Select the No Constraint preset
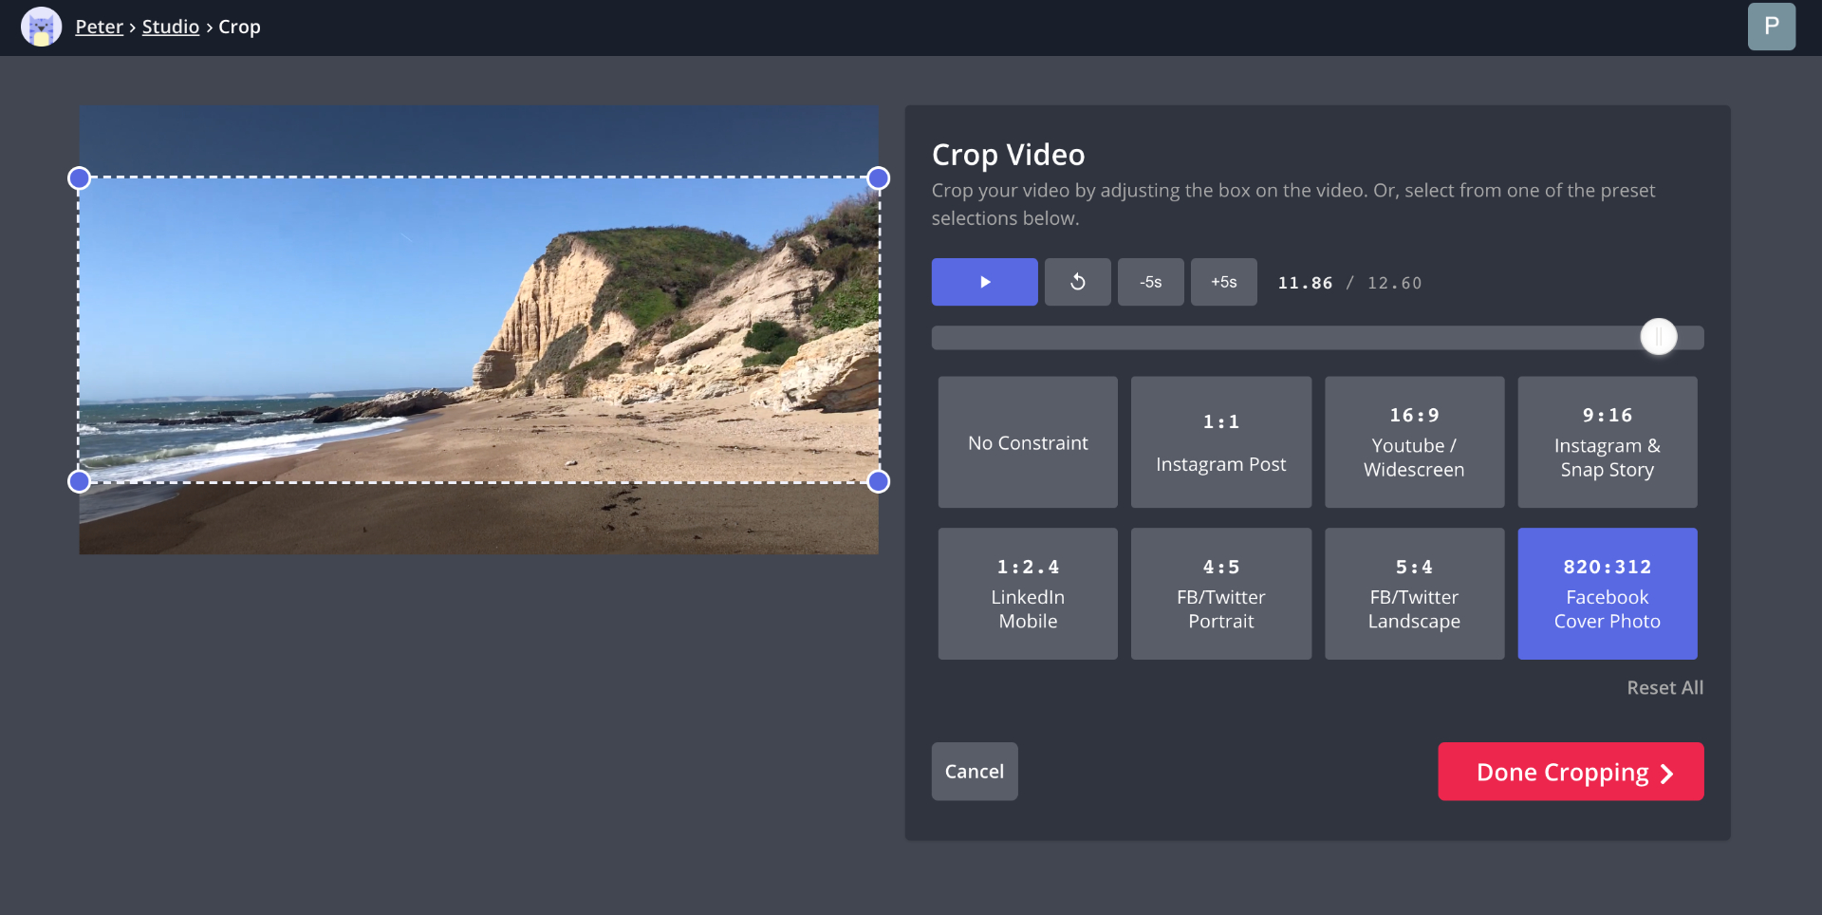Screen dimensions: 1822x915 pos(1028,442)
